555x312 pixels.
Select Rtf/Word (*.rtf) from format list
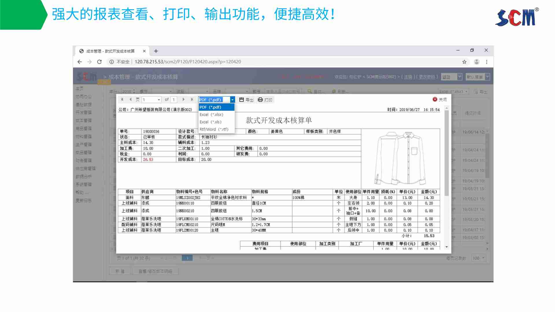point(217,129)
